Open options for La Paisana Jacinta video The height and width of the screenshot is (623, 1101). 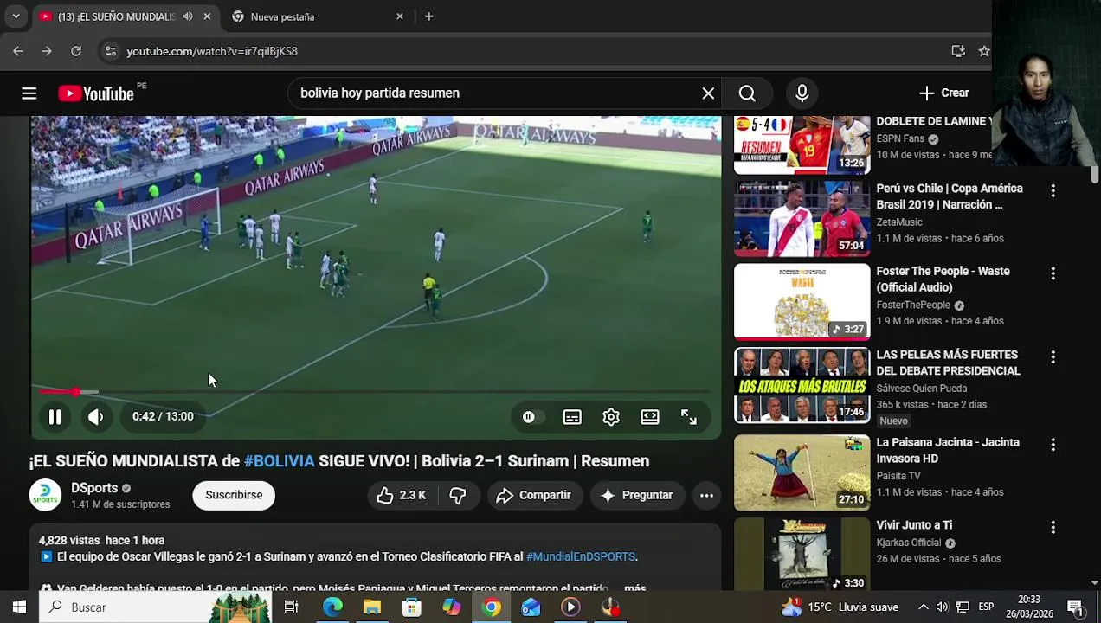point(1053,445)
